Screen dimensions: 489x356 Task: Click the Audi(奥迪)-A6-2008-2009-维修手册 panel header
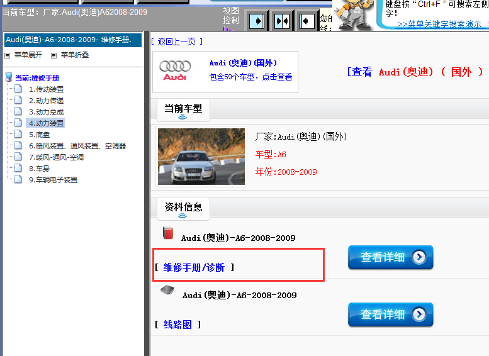click(x=72, y=40)
